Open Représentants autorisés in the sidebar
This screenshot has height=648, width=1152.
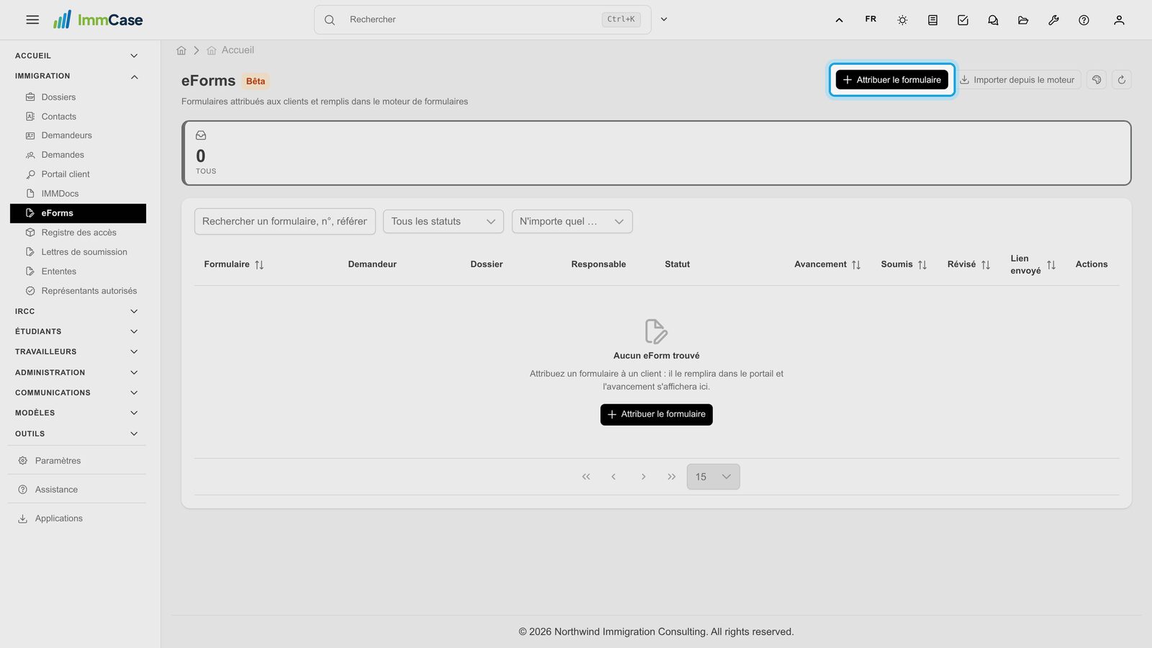[78, 291]
